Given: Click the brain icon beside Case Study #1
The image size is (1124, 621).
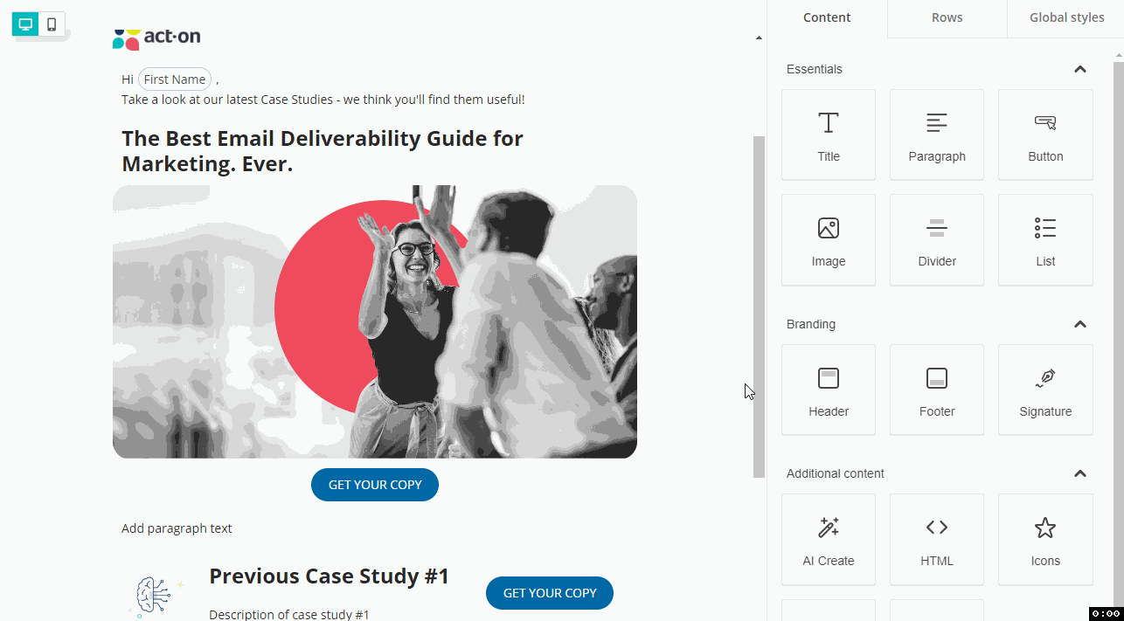Looking at the screenshot, I should tap(156, 597).
